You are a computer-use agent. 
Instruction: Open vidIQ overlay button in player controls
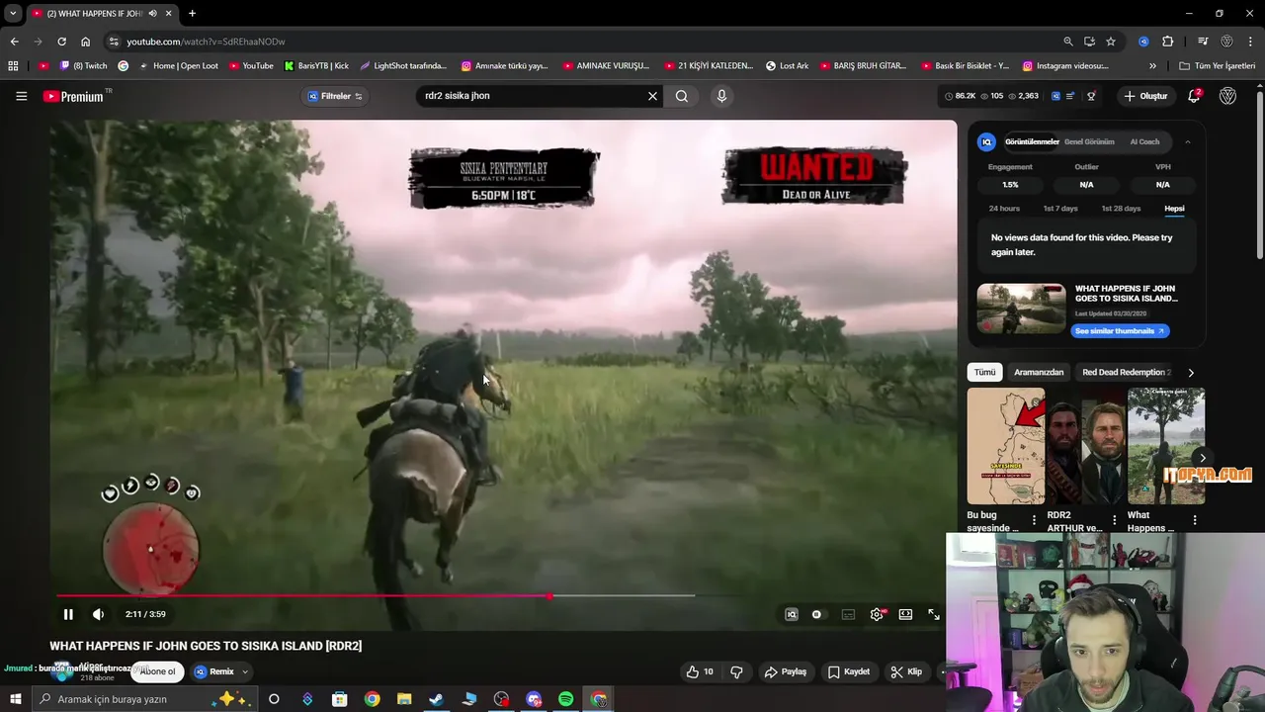pyautogui.click(x=792, y=614)
